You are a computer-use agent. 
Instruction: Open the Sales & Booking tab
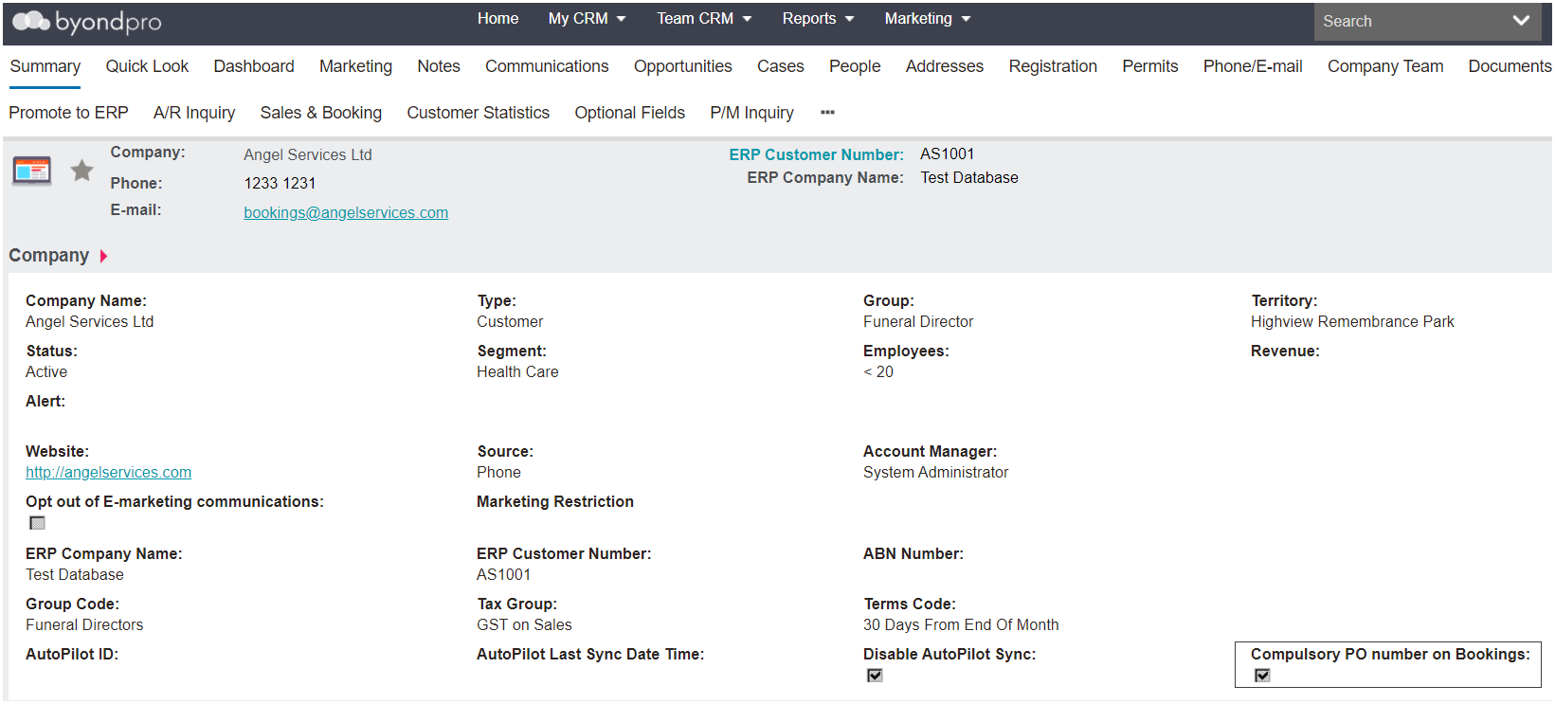[x=321, y=113]
